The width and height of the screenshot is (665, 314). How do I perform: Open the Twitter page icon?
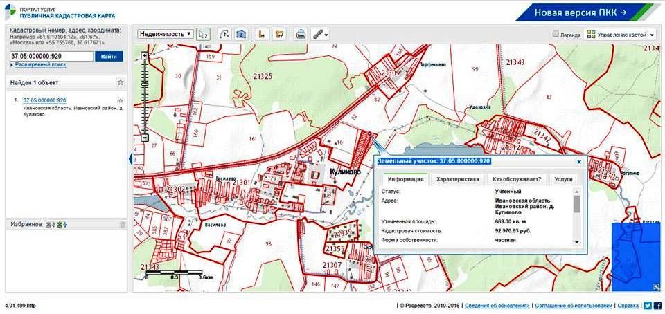click(648, 305)
